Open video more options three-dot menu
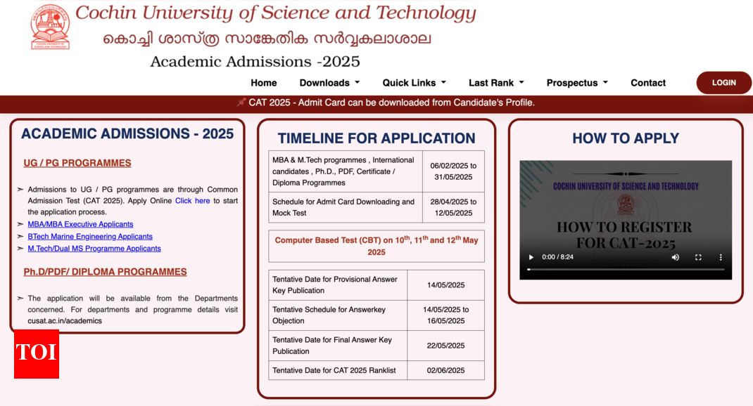Viewport: 753px width, 406px height. [x=720, y=257]
